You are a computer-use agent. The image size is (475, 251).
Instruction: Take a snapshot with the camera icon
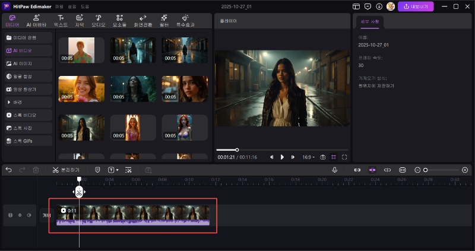pos(323,157)
